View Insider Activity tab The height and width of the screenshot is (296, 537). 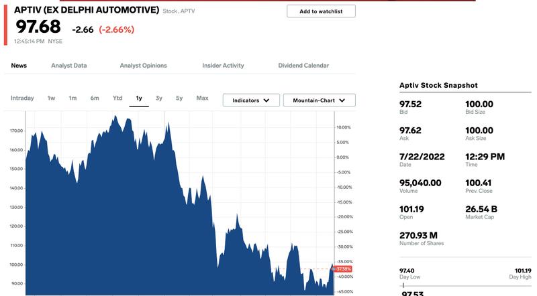pos(223,66)
